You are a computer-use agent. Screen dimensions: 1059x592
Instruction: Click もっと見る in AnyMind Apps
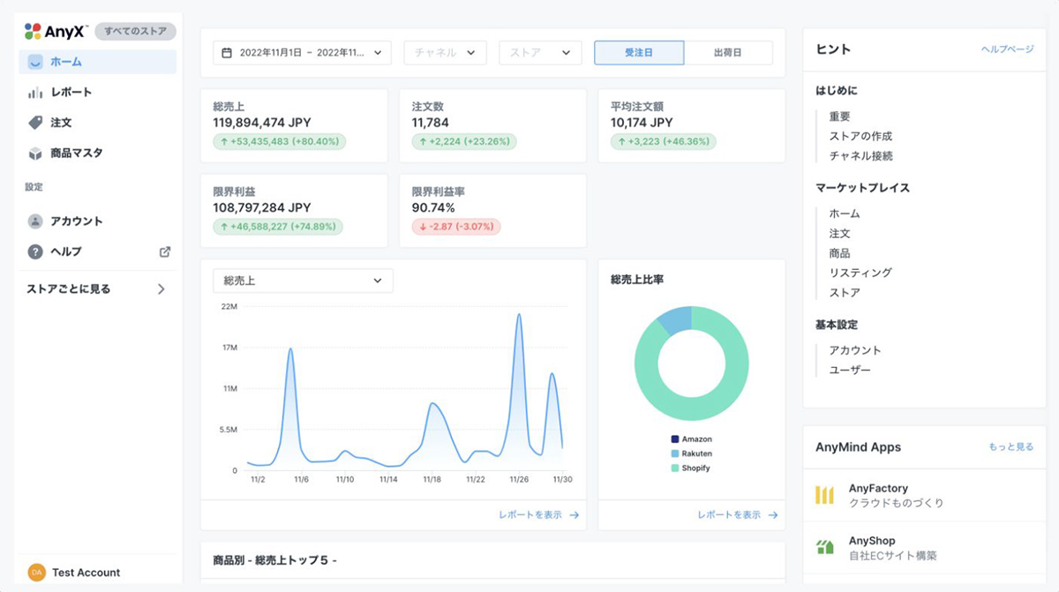(x=1011, y=447)
